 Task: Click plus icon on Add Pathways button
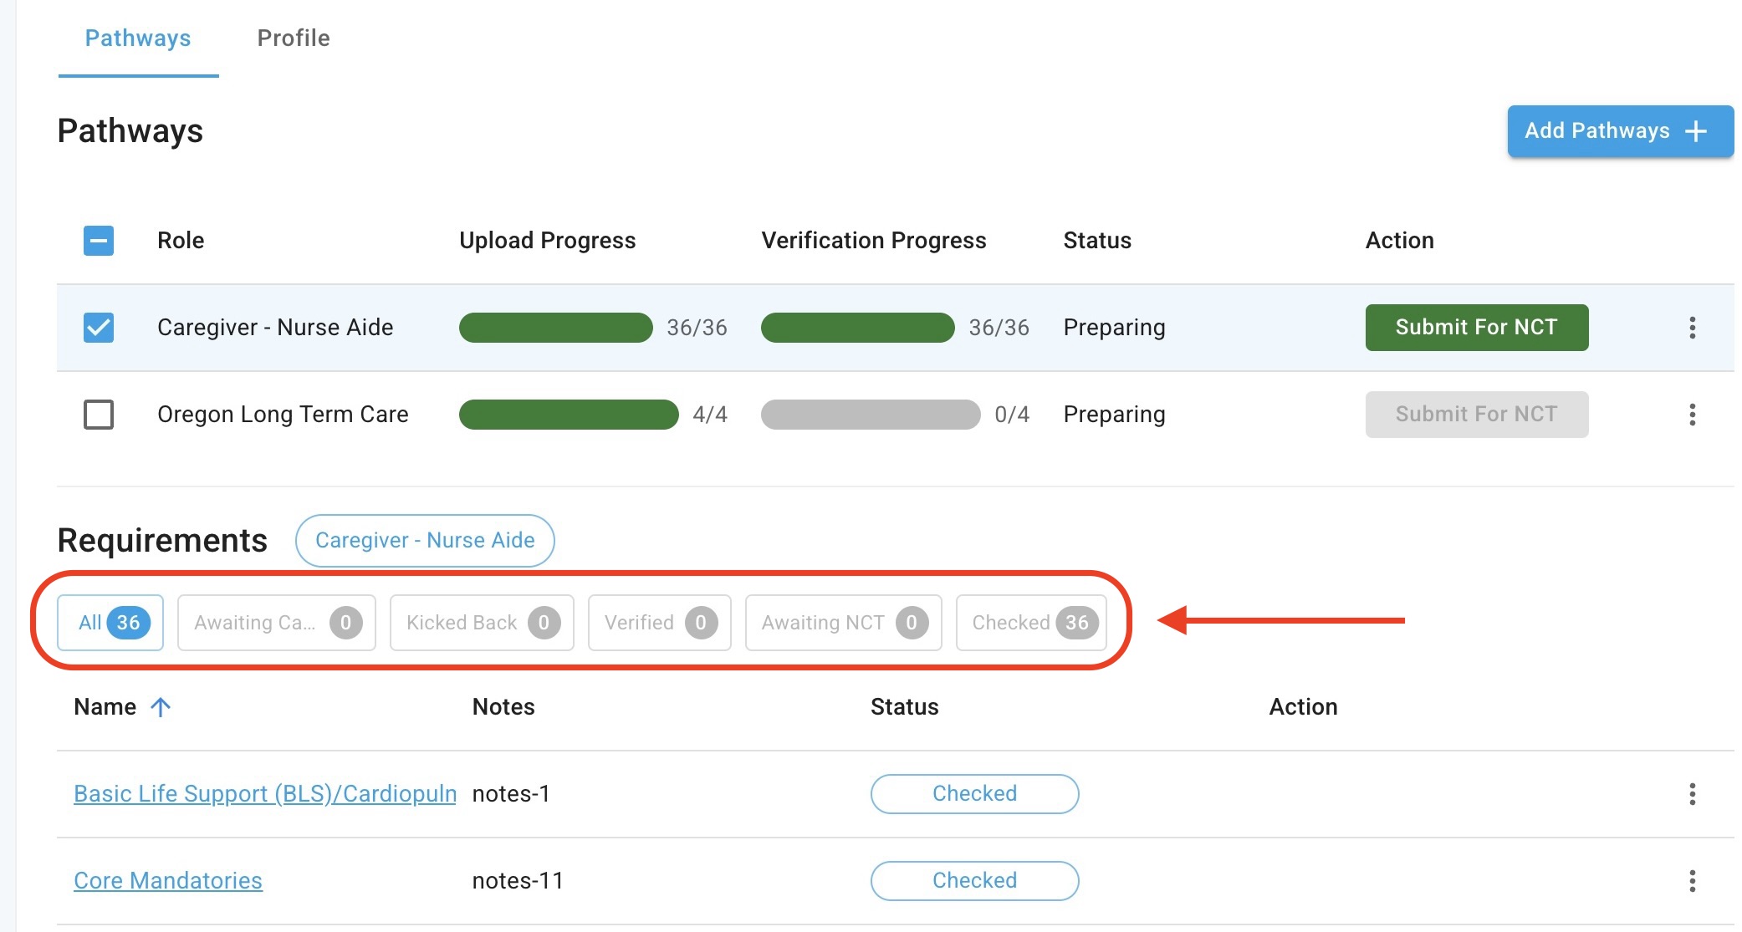1696,131
